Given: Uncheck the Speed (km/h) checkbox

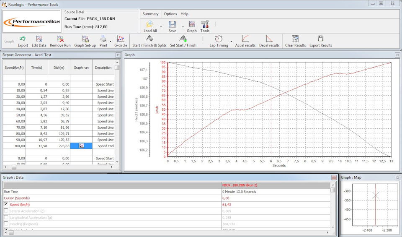Looking at the screenshot, I should click(6, 205).
